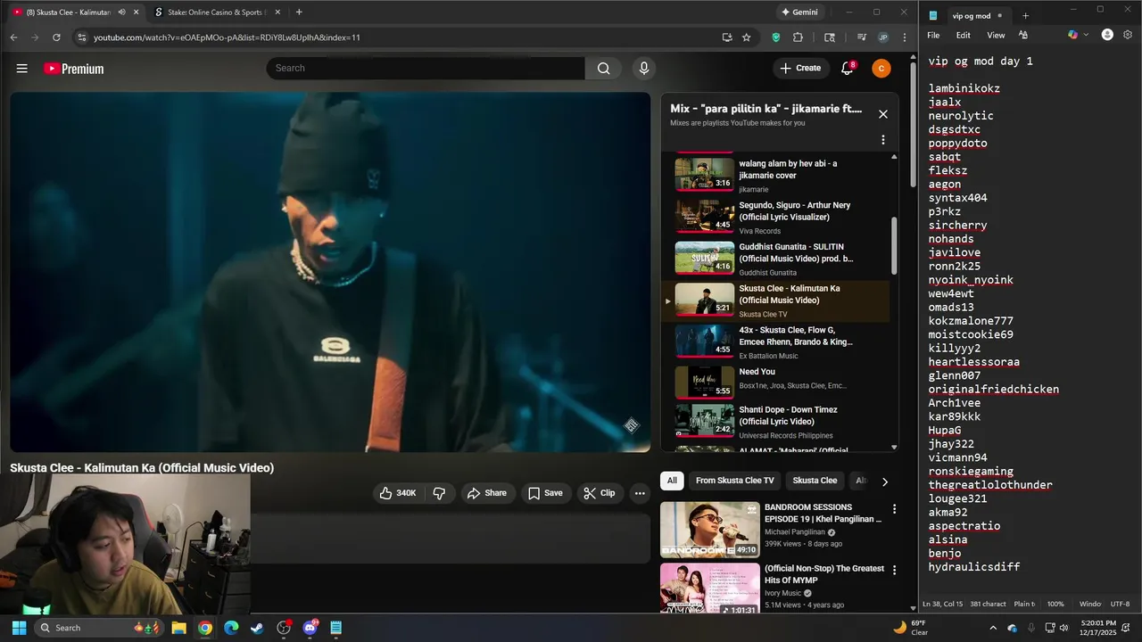This screenshot has height=642, width=1142.
Task: Open options for BANDROOM SESSIONS recommendation
Action: tap(894, 509)
